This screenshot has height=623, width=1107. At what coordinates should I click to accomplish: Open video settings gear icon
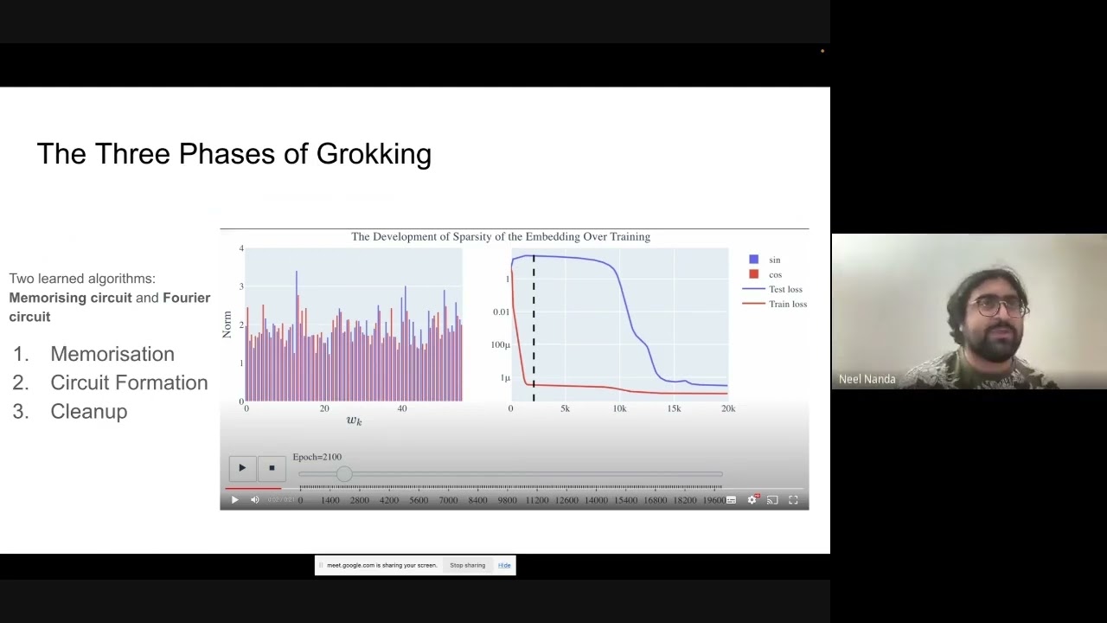coord(752,499)
